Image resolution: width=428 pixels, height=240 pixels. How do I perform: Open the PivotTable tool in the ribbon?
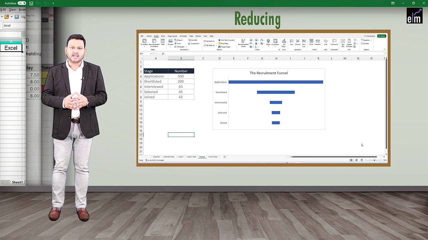coord(144,42)
